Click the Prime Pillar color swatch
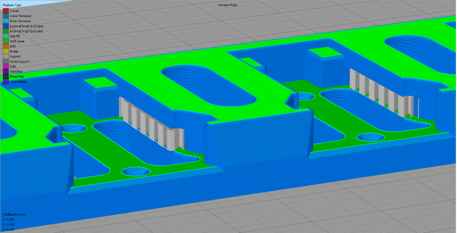 click(6, 77)
